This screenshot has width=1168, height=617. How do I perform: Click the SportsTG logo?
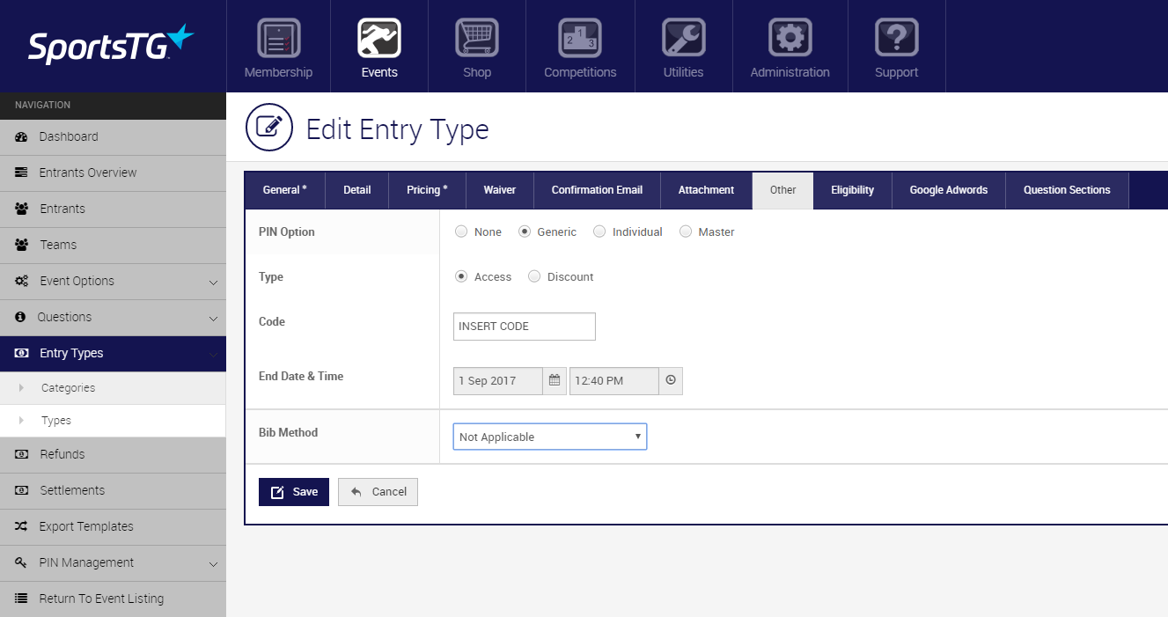(110, 45)
